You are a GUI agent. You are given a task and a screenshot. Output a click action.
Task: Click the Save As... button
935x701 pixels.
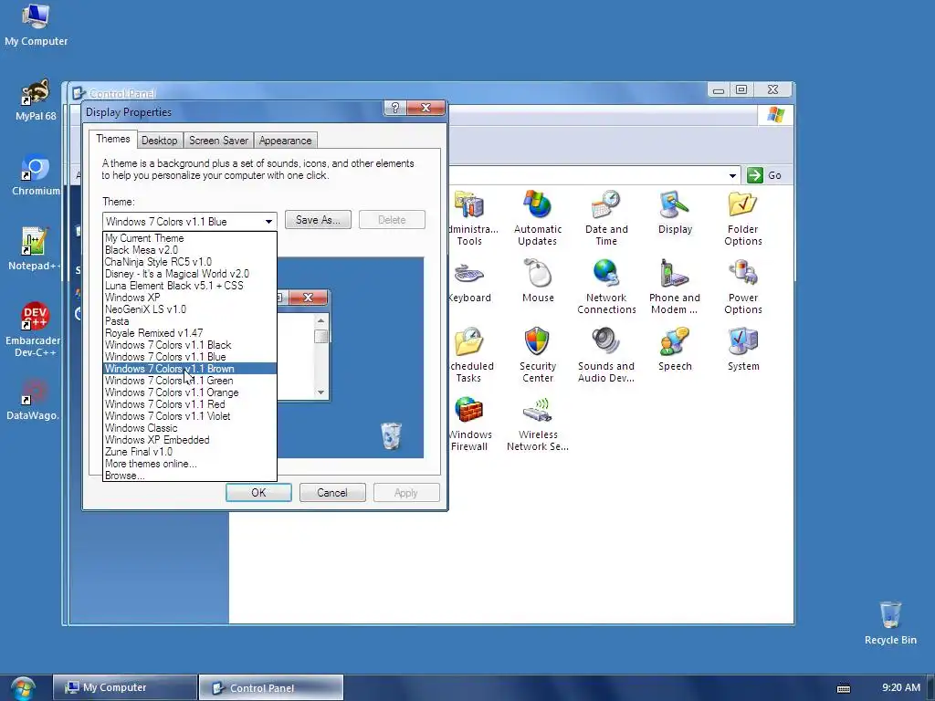tap(318, 220)
